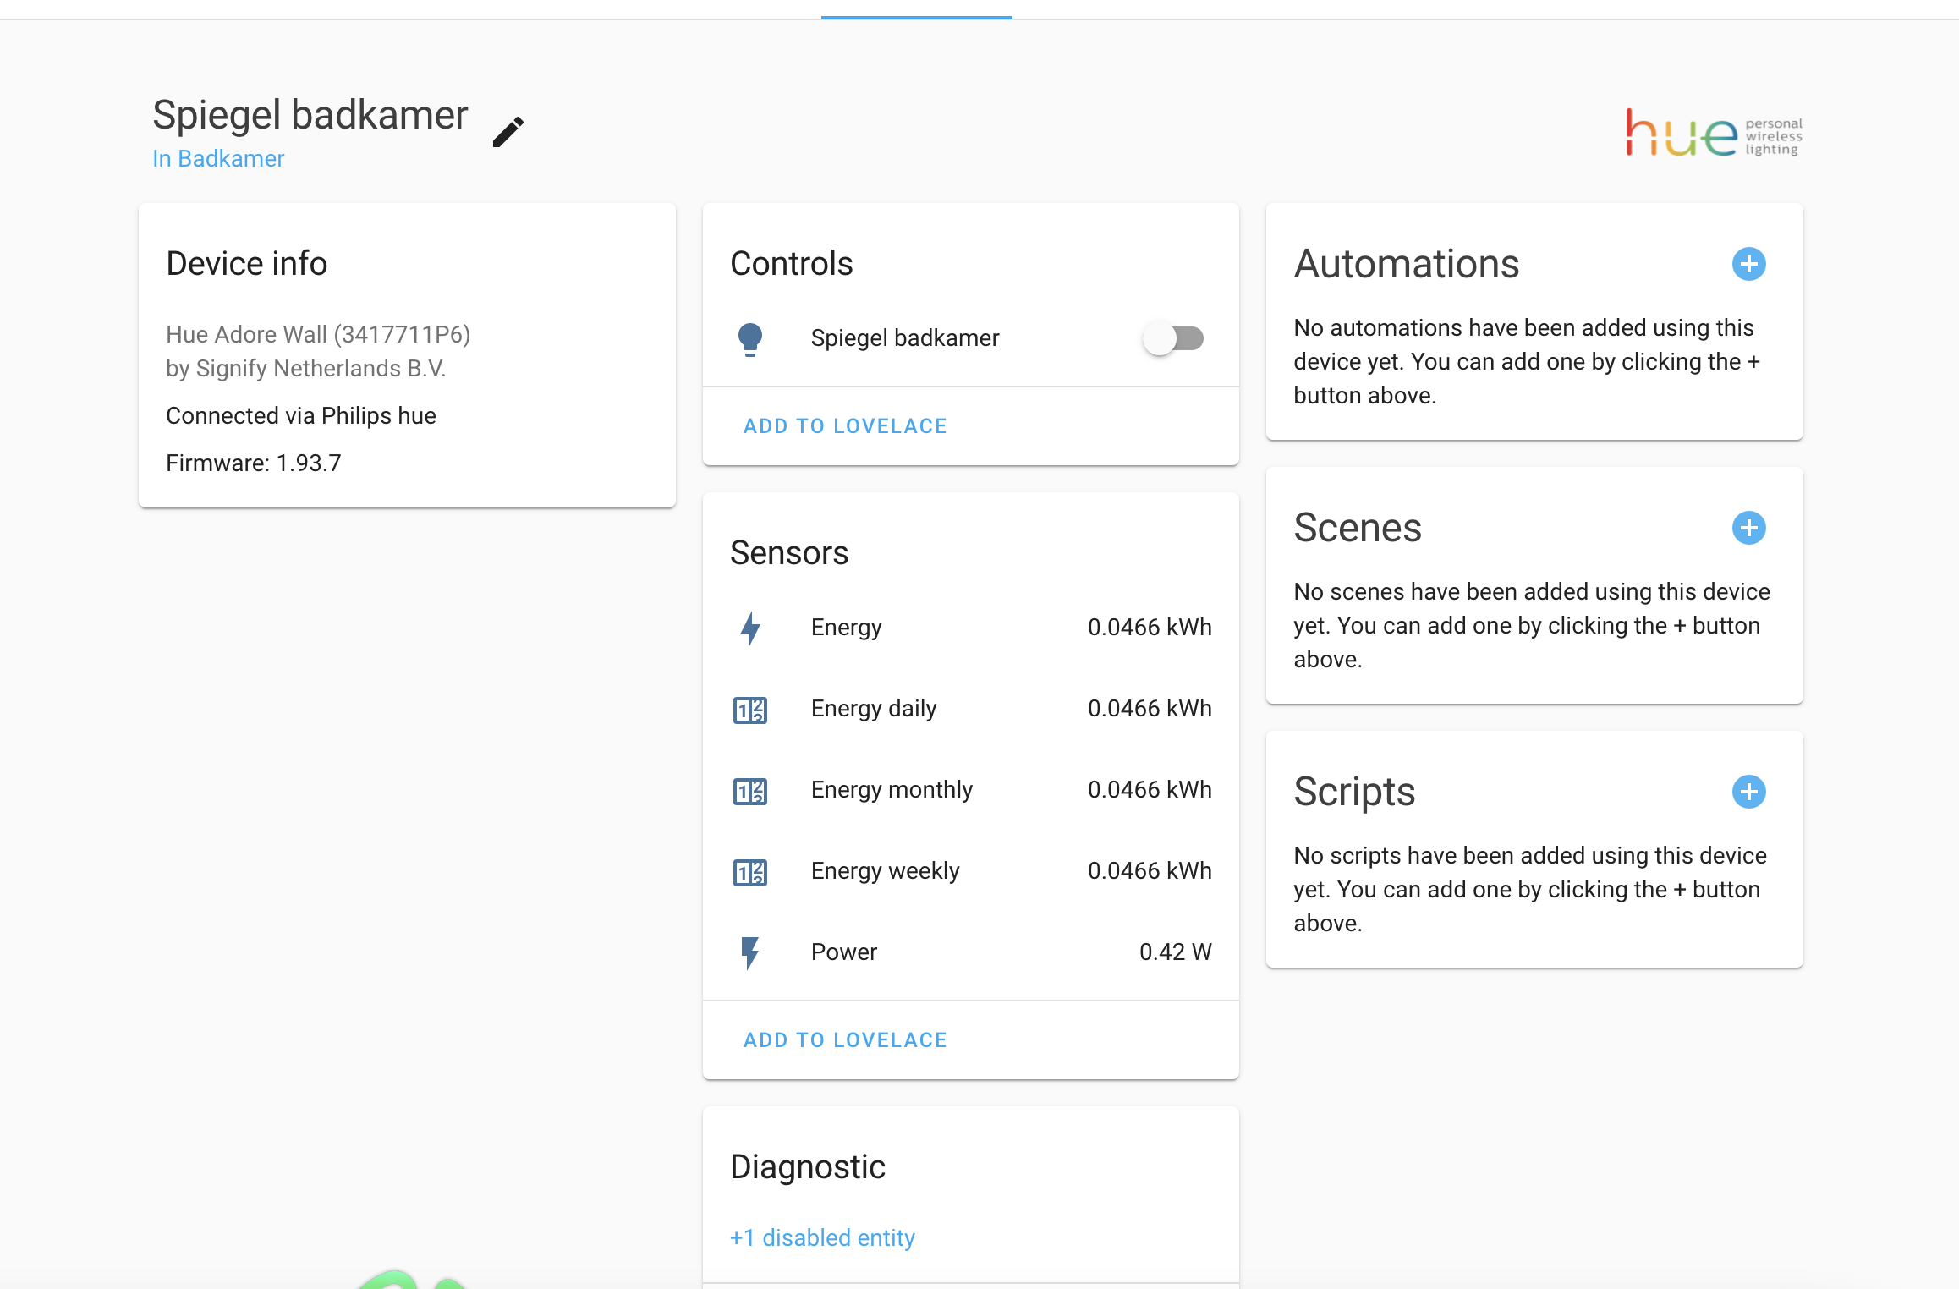Click ADD TO LOVELACE under Sensors

pos(845,1039)
